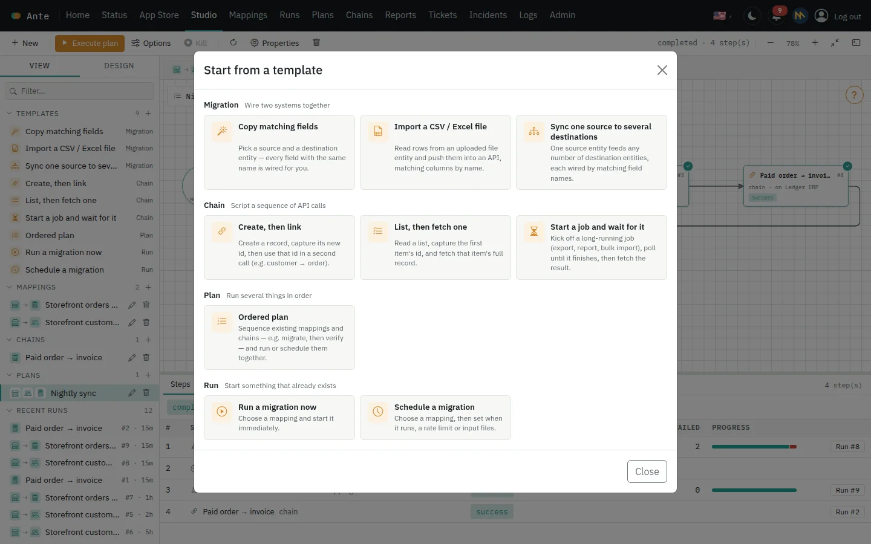Click the refresh icon in the toolbar
Image resolution: width=871 pixels, height=544 pixels.
(x=233, y=43)
